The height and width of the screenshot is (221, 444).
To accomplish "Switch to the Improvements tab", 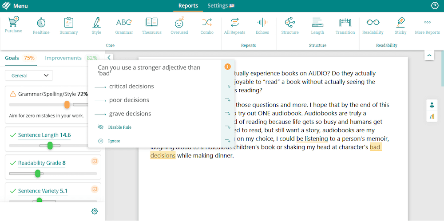I will click(x=63, y=58).
